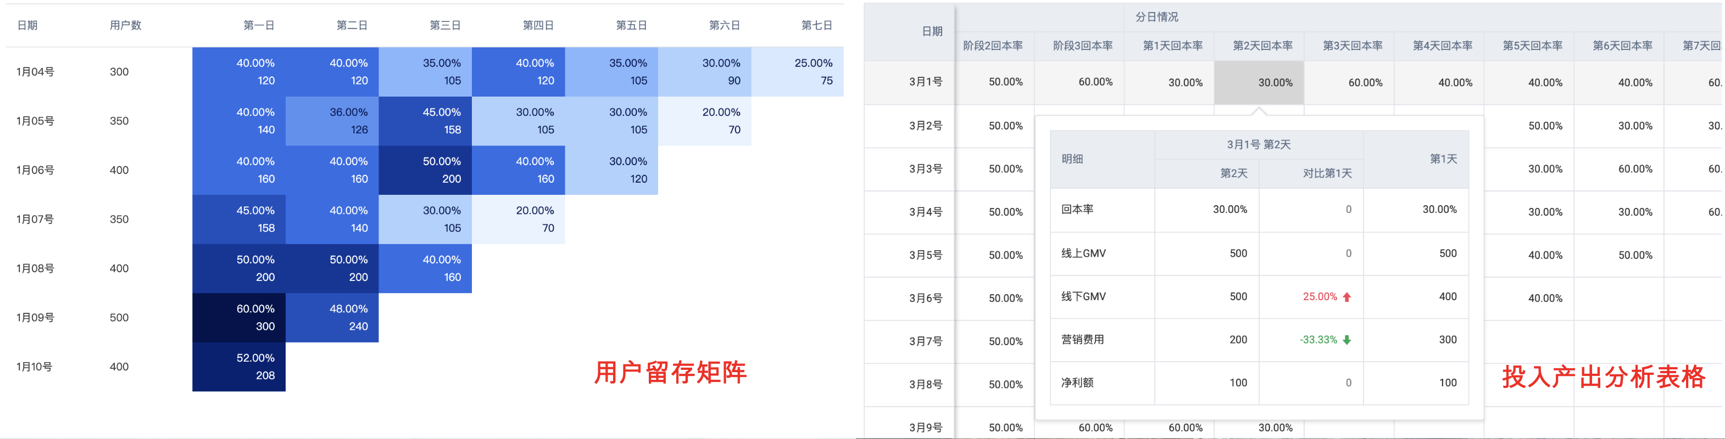Click the 对比第1天 column header in popup

pyautogui.click(x=1327, y=173)
